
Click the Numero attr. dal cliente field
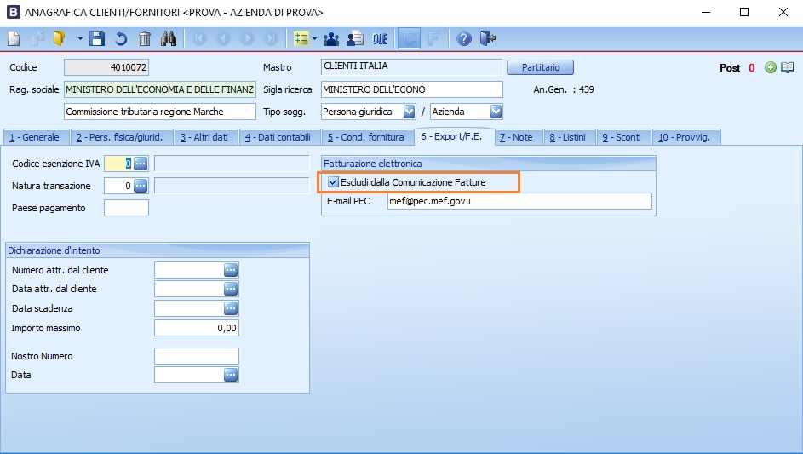pyautogui.click(x=189, y=270)
